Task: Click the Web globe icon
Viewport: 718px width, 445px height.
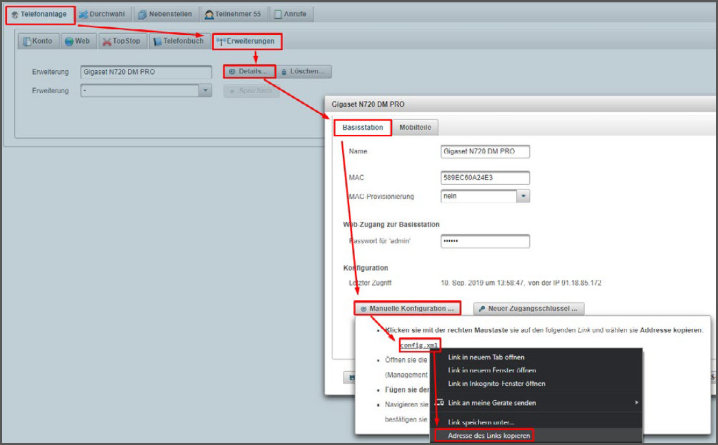Action: pos(69,42)
